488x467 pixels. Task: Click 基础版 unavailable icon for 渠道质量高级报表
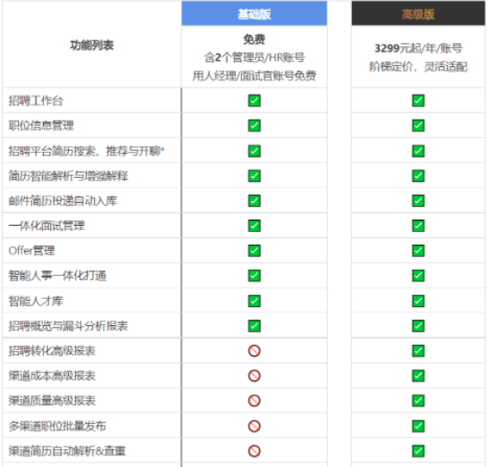254,400
